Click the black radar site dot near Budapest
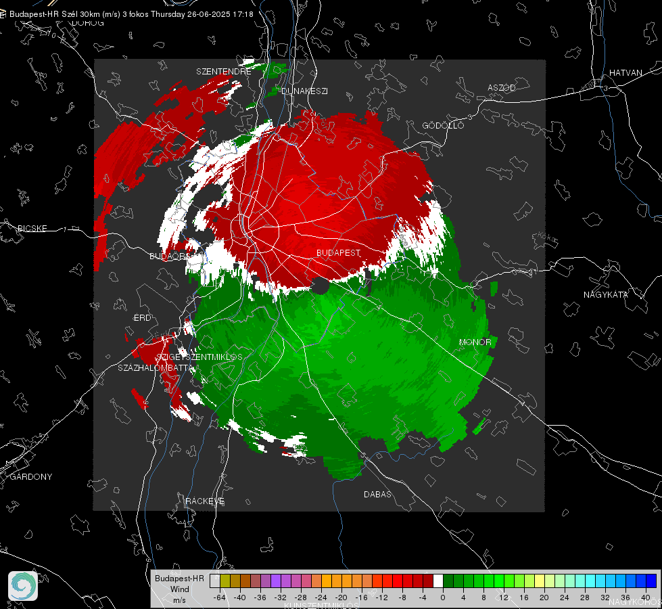Image resolution: width=662 pixels, height=609 pixels. click(321, 286)
